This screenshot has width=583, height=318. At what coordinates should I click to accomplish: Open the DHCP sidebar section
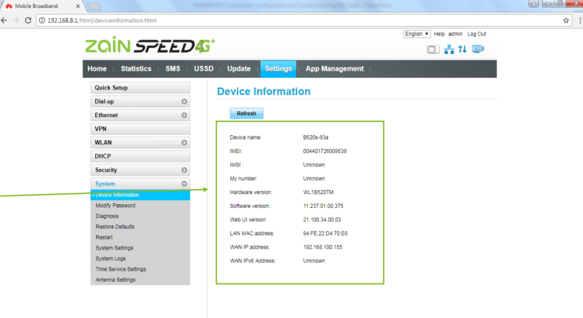click(x=140, y=156)
